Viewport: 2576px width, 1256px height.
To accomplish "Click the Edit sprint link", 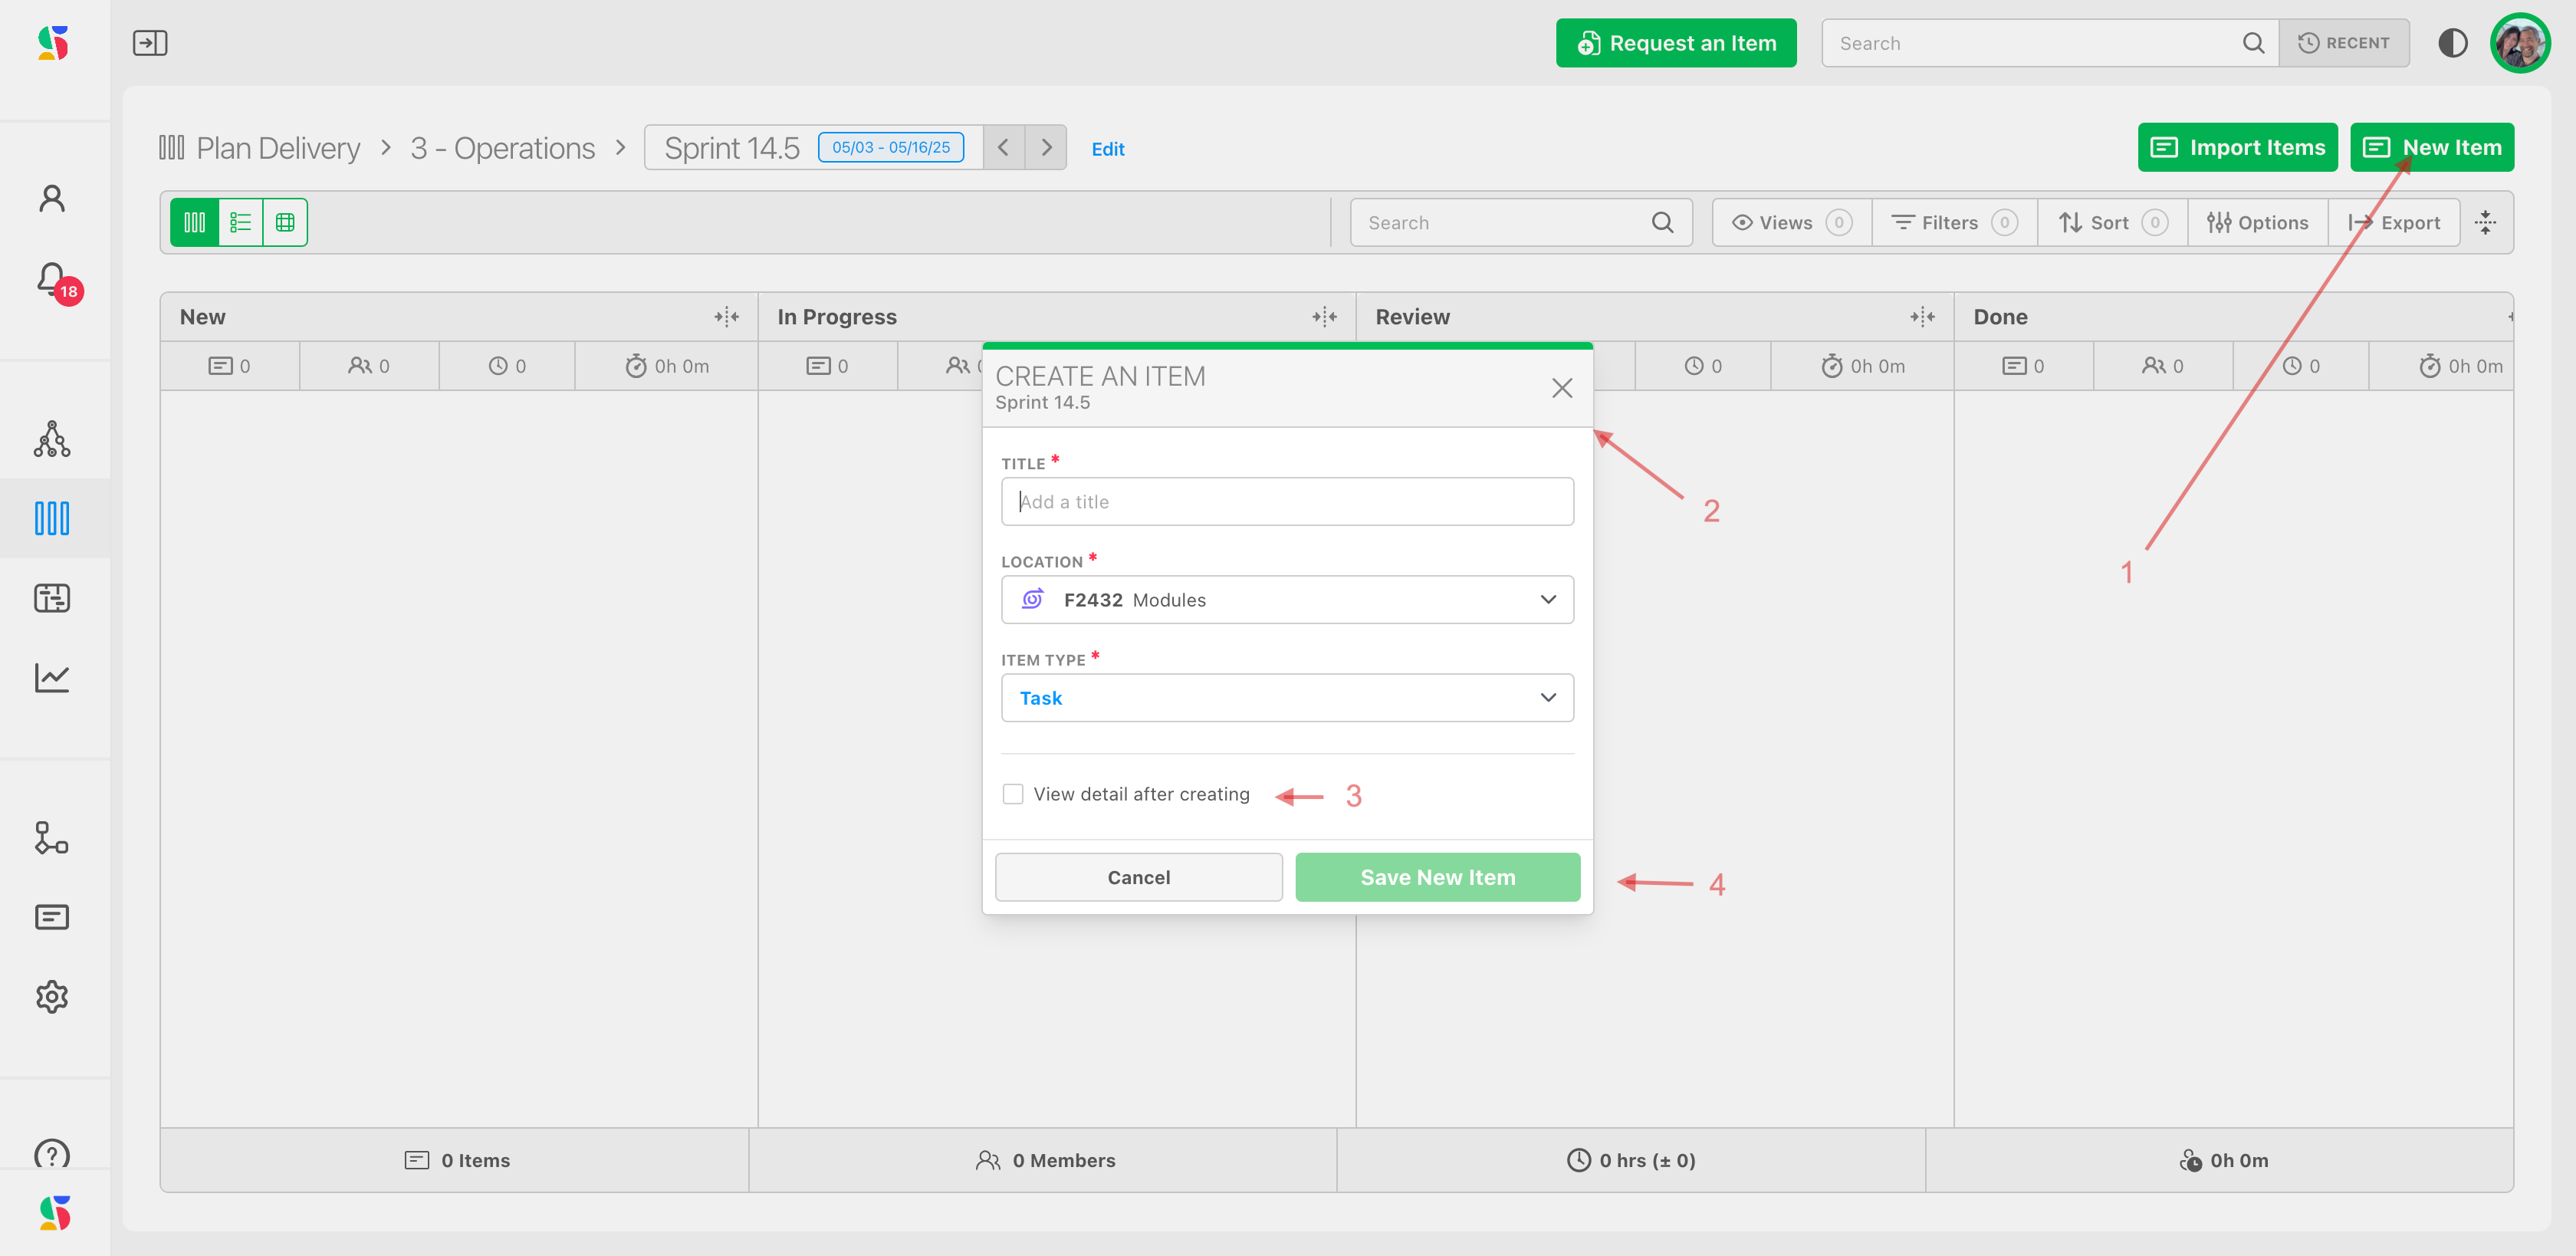I will (1107, 149).
